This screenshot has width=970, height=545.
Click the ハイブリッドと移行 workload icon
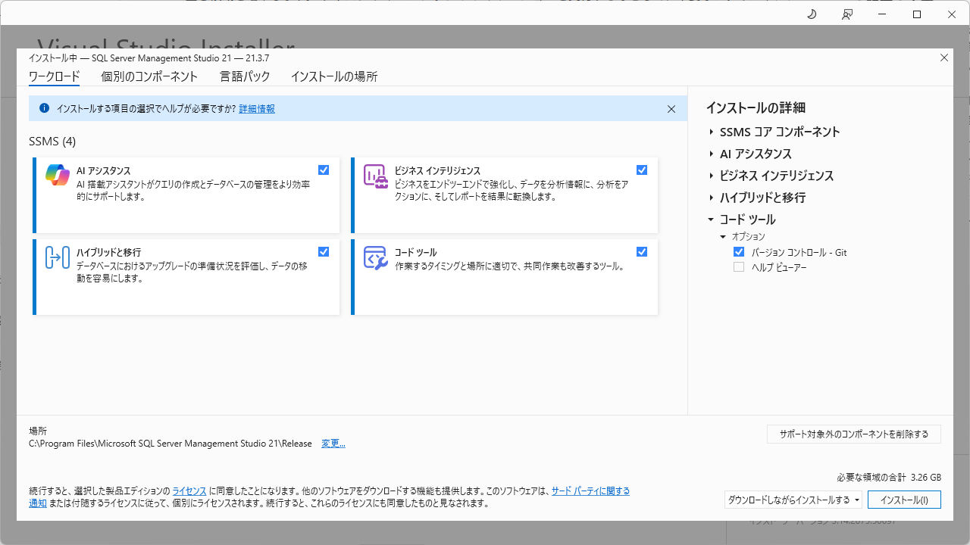[58, 257]
